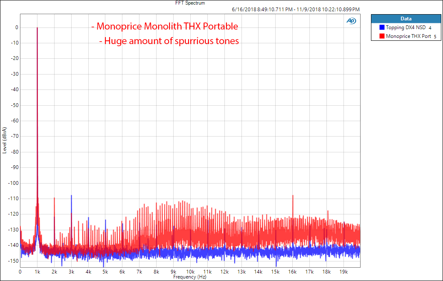The image size is (443, 281).
Task: Click the 12k tick on the Frequency axis
Action: coord(224,272)
